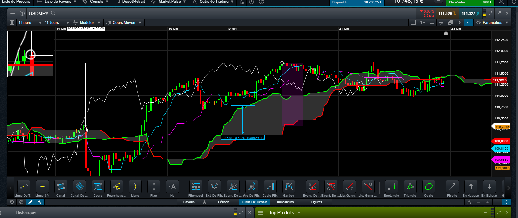Open the Figures tab
518x218 pixels.
[316, 202]
